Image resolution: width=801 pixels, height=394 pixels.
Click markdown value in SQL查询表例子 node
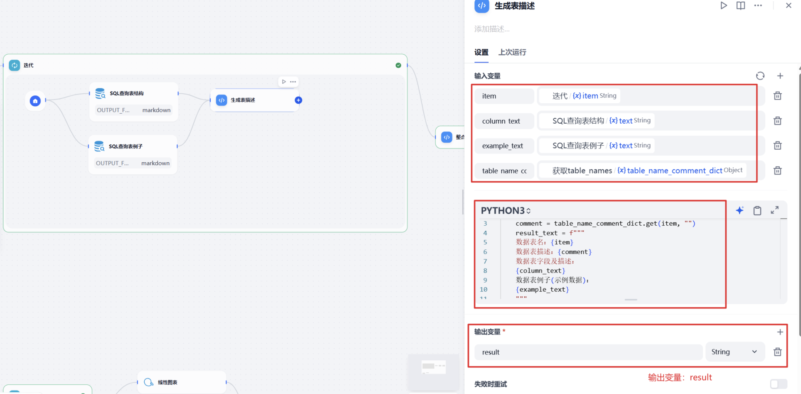(x=156, y=163)
